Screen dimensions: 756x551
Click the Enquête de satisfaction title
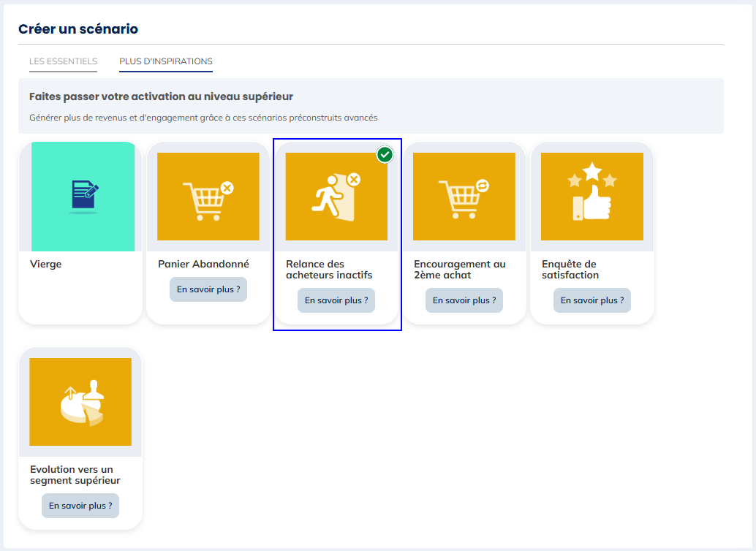[570, 270]
